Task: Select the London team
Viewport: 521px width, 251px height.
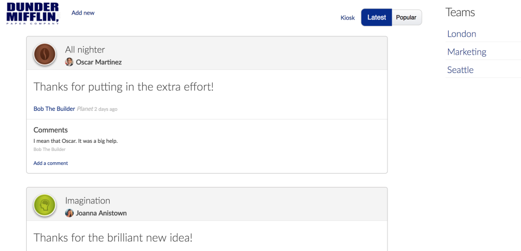Action: click(461, 34)
